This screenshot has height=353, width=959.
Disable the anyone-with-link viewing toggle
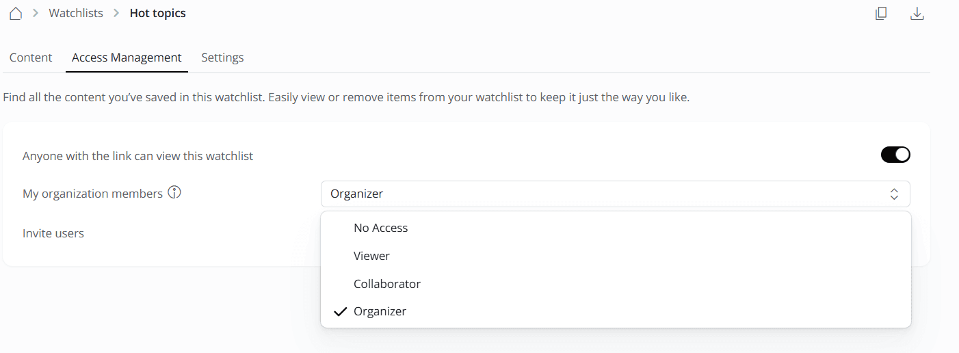pos(895,155)
